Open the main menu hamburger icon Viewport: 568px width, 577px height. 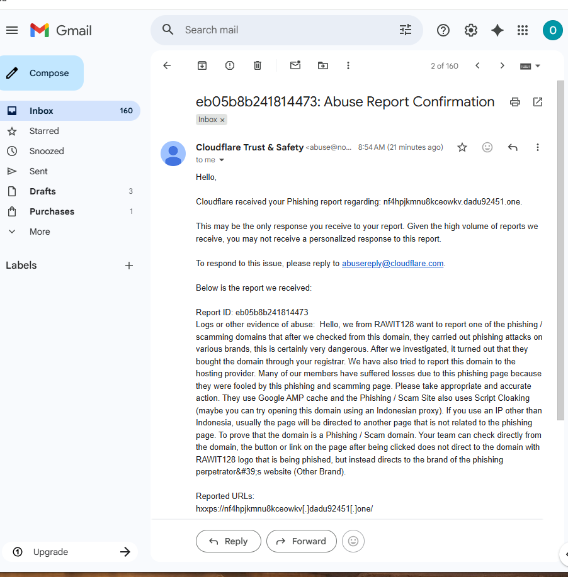12,30
